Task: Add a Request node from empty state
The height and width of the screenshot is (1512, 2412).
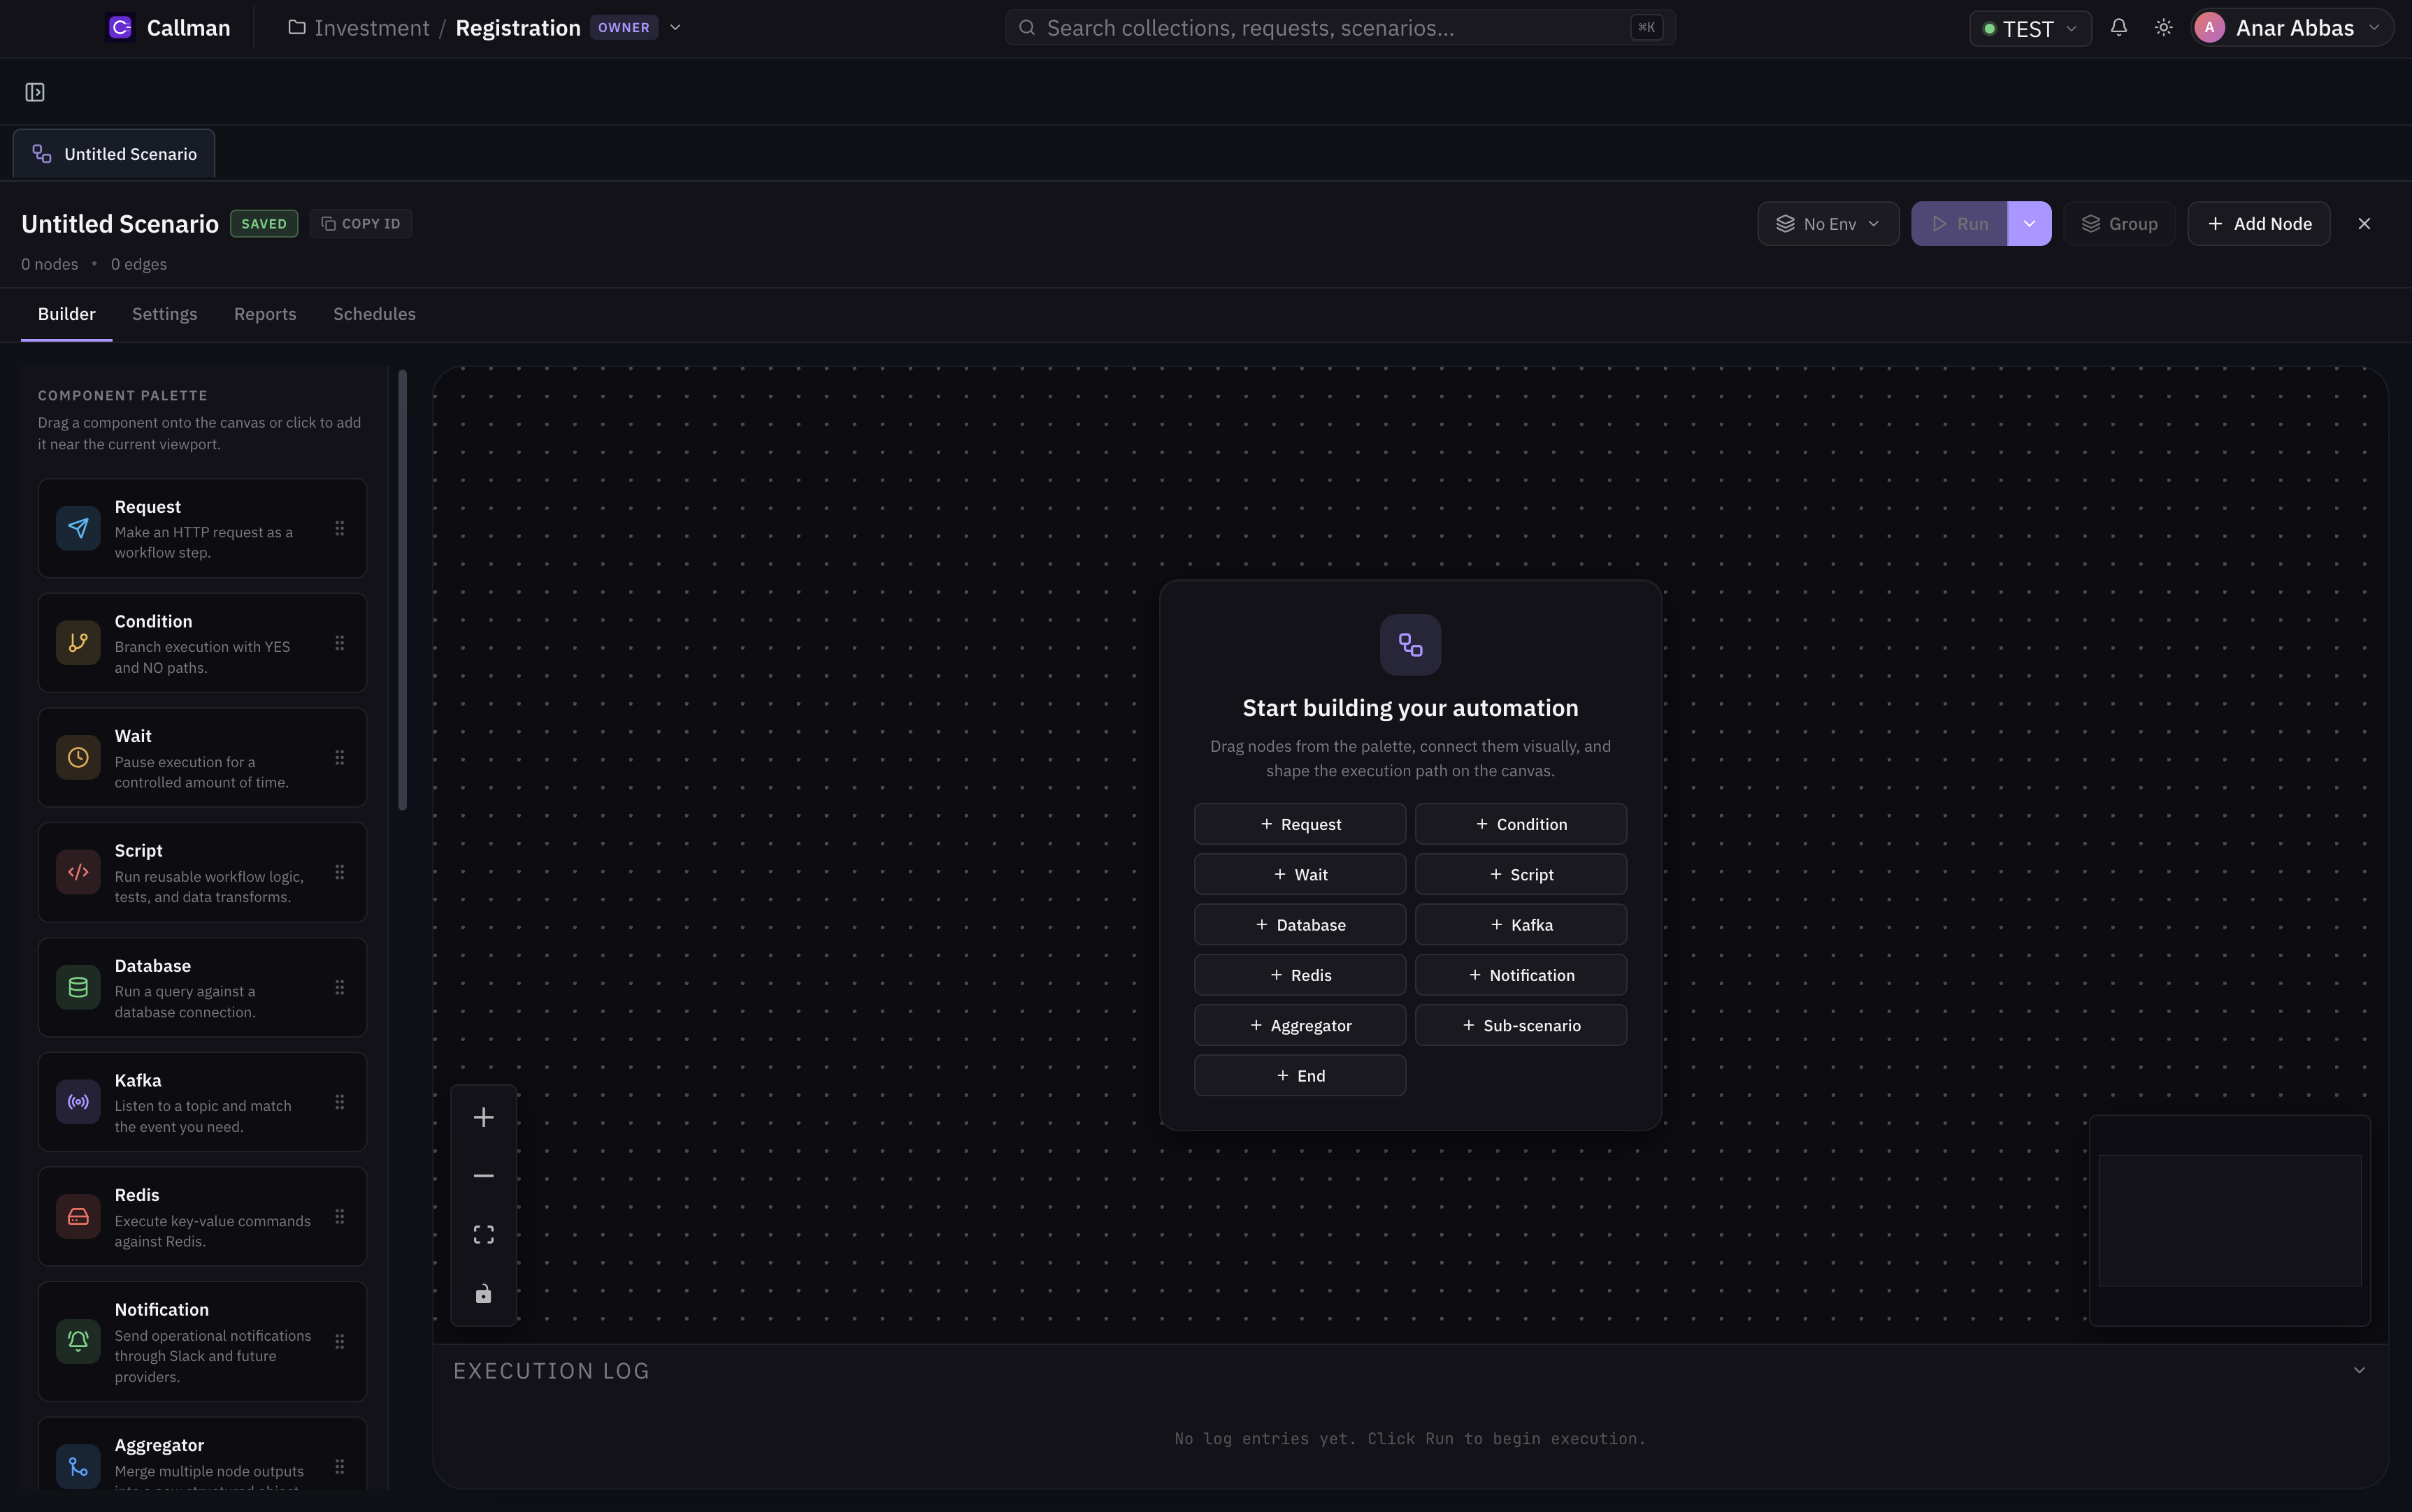Action: (x=1300, y=824)
